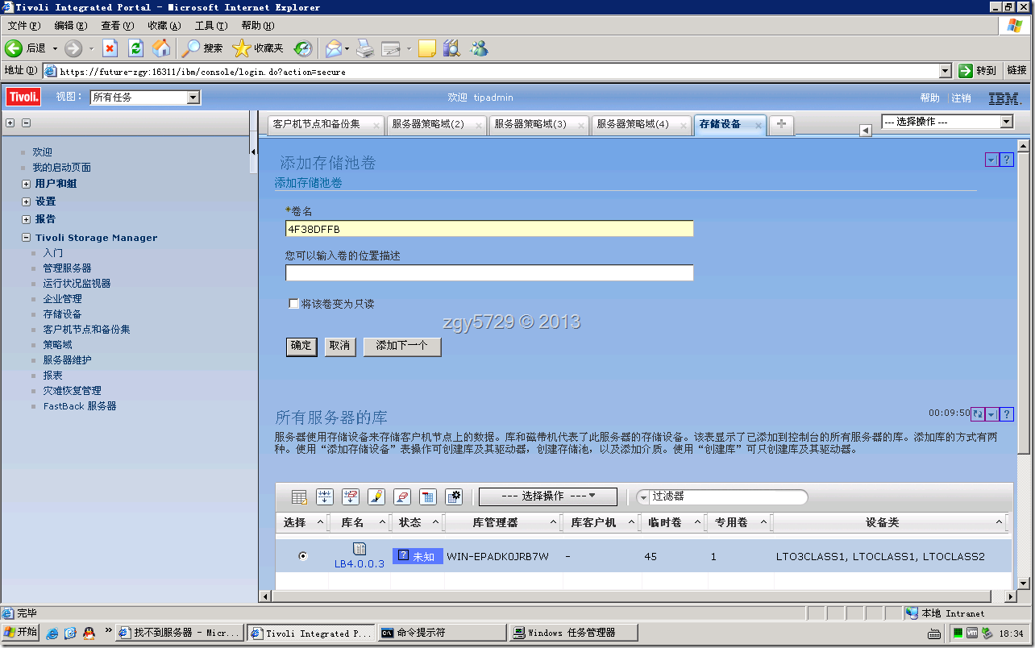Click the Edit page icon in IE toolbar

click(x=391, y=48)
